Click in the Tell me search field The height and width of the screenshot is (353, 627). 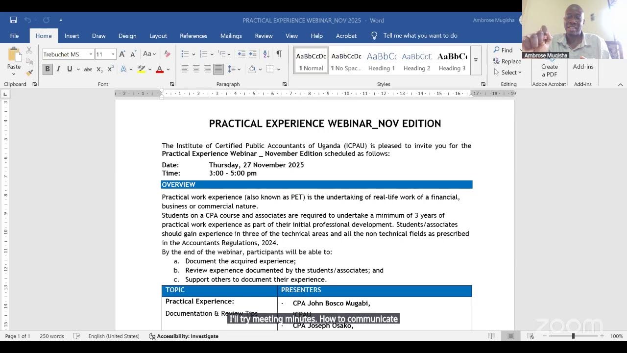point(420,35)
